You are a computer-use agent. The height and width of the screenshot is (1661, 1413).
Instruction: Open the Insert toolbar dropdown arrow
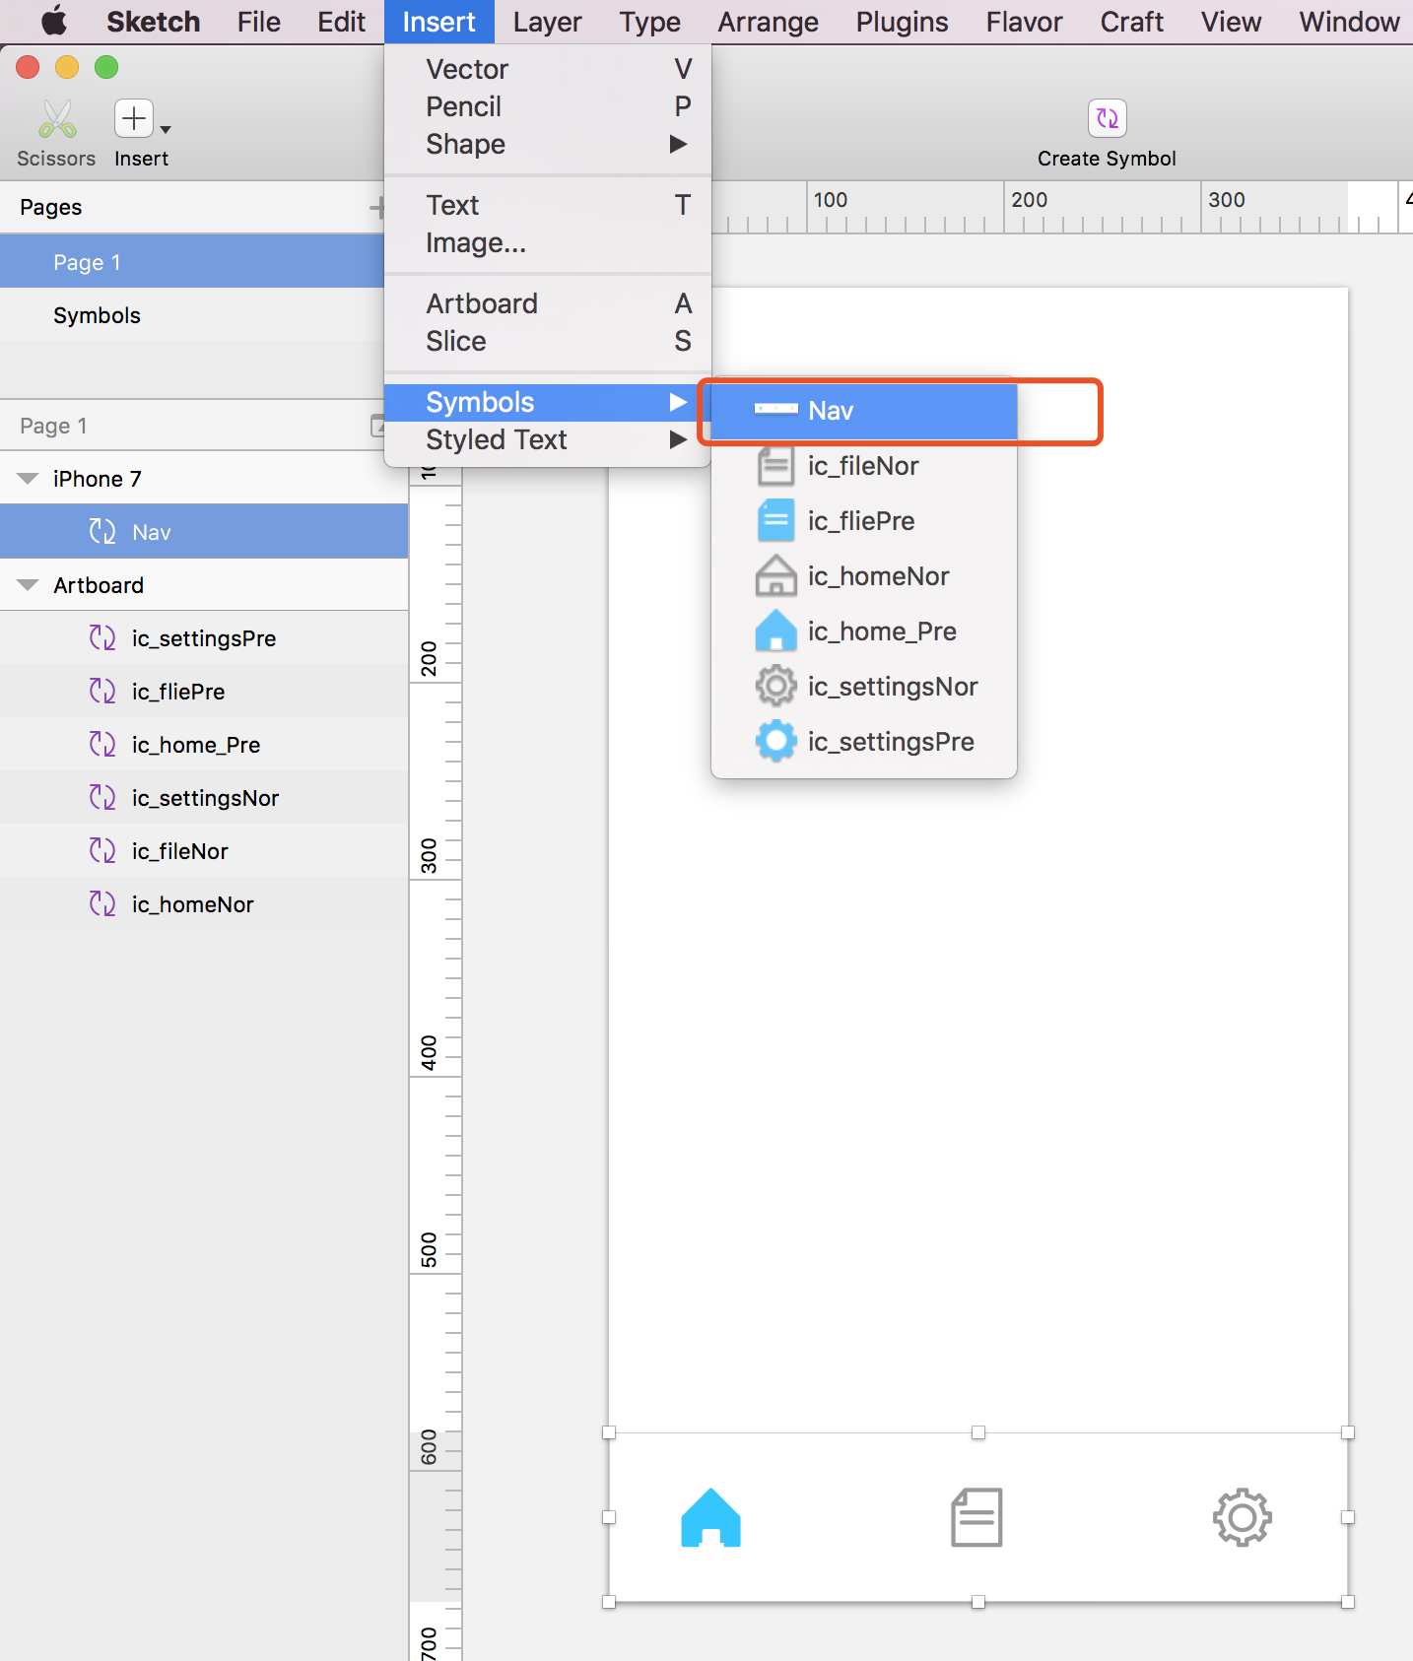(166, 129)
